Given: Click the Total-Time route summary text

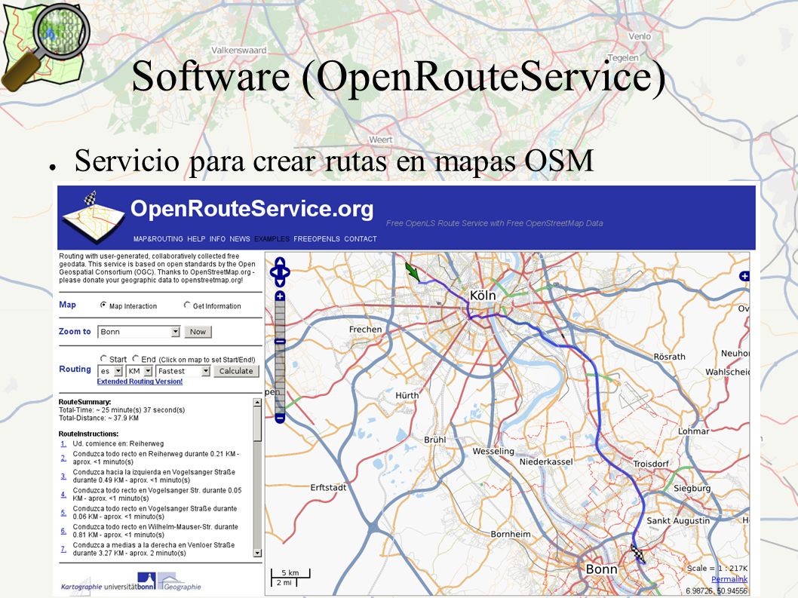Looking at the screenshot, I should (x=121, y=410).
